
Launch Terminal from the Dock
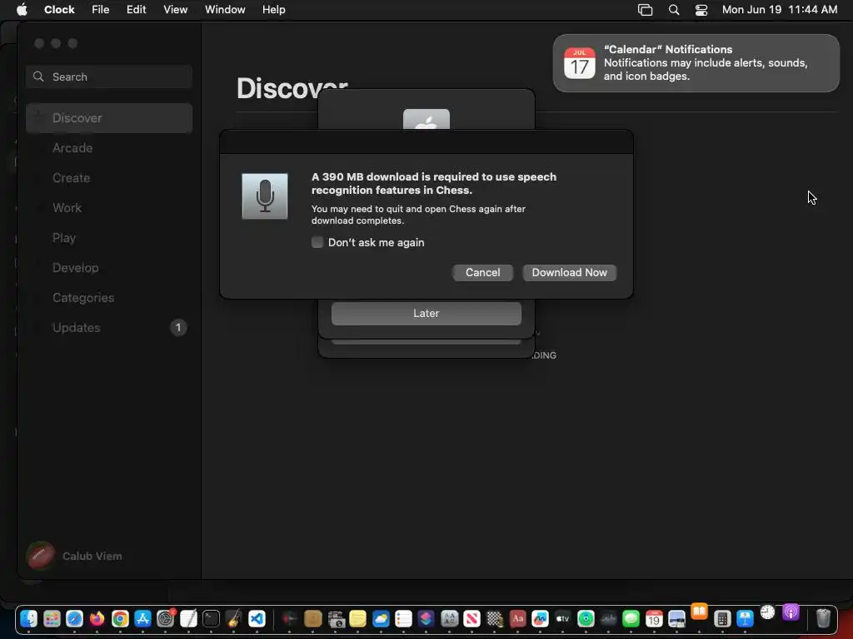click(211, 618)
